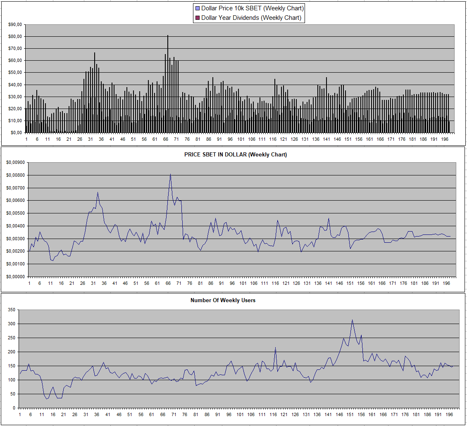Image resolution: width=467 pixels, height=426 pixels.
Task: Click the $0,00300 y-axis label
Action: [x=15, y=239]
